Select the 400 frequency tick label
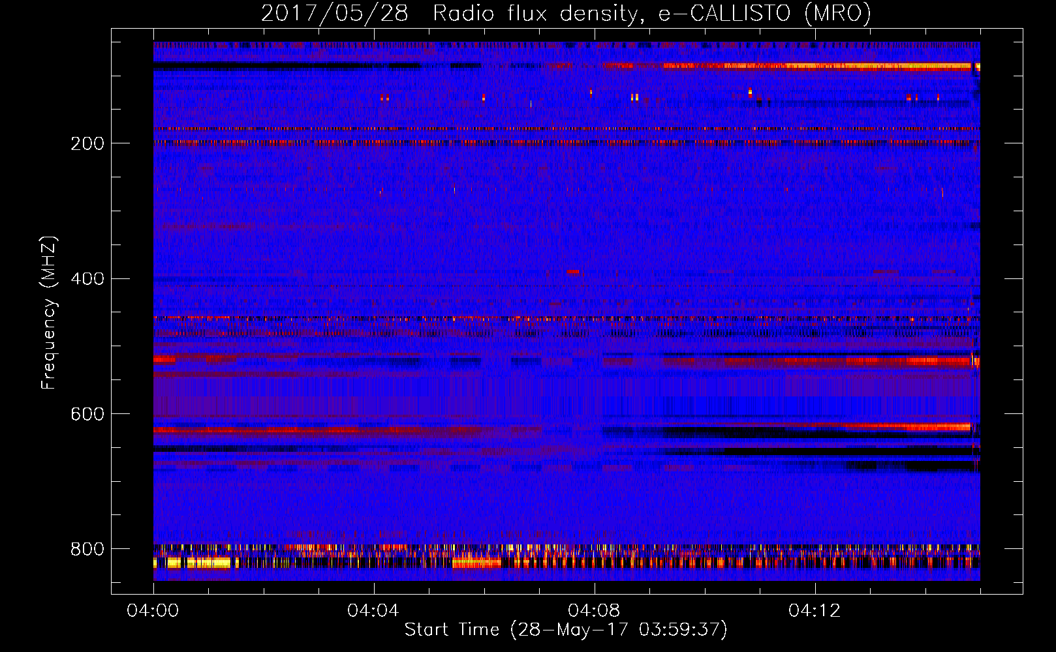 point(87,279)
